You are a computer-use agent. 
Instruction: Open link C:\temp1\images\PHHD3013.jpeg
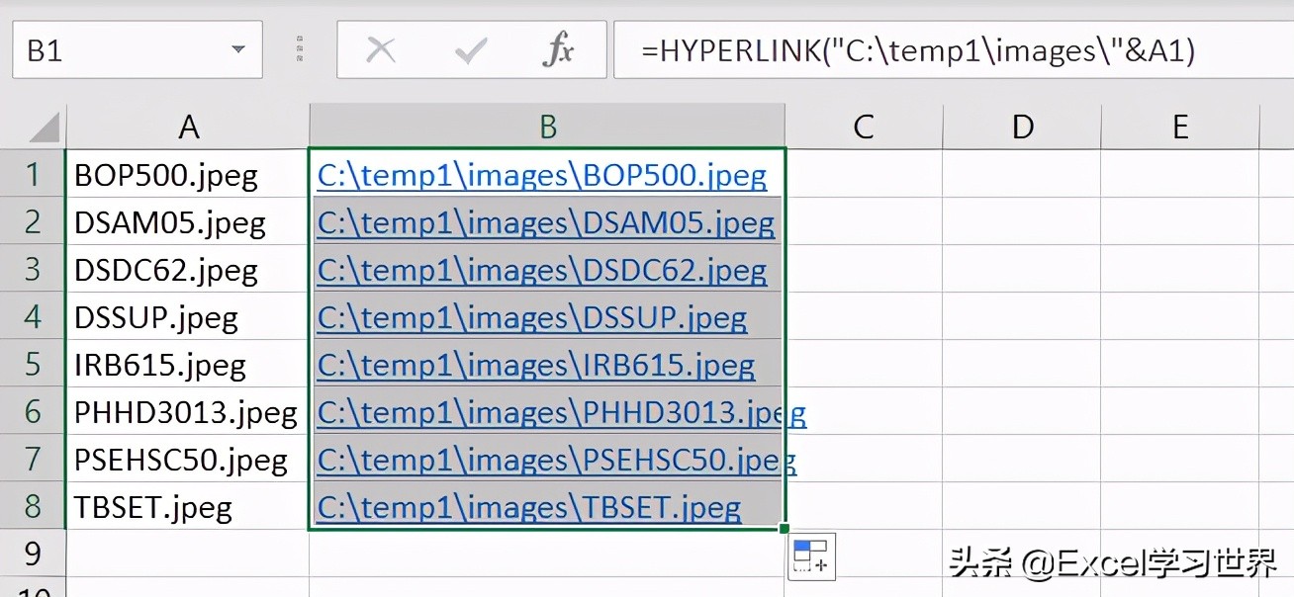click(562, 413)
